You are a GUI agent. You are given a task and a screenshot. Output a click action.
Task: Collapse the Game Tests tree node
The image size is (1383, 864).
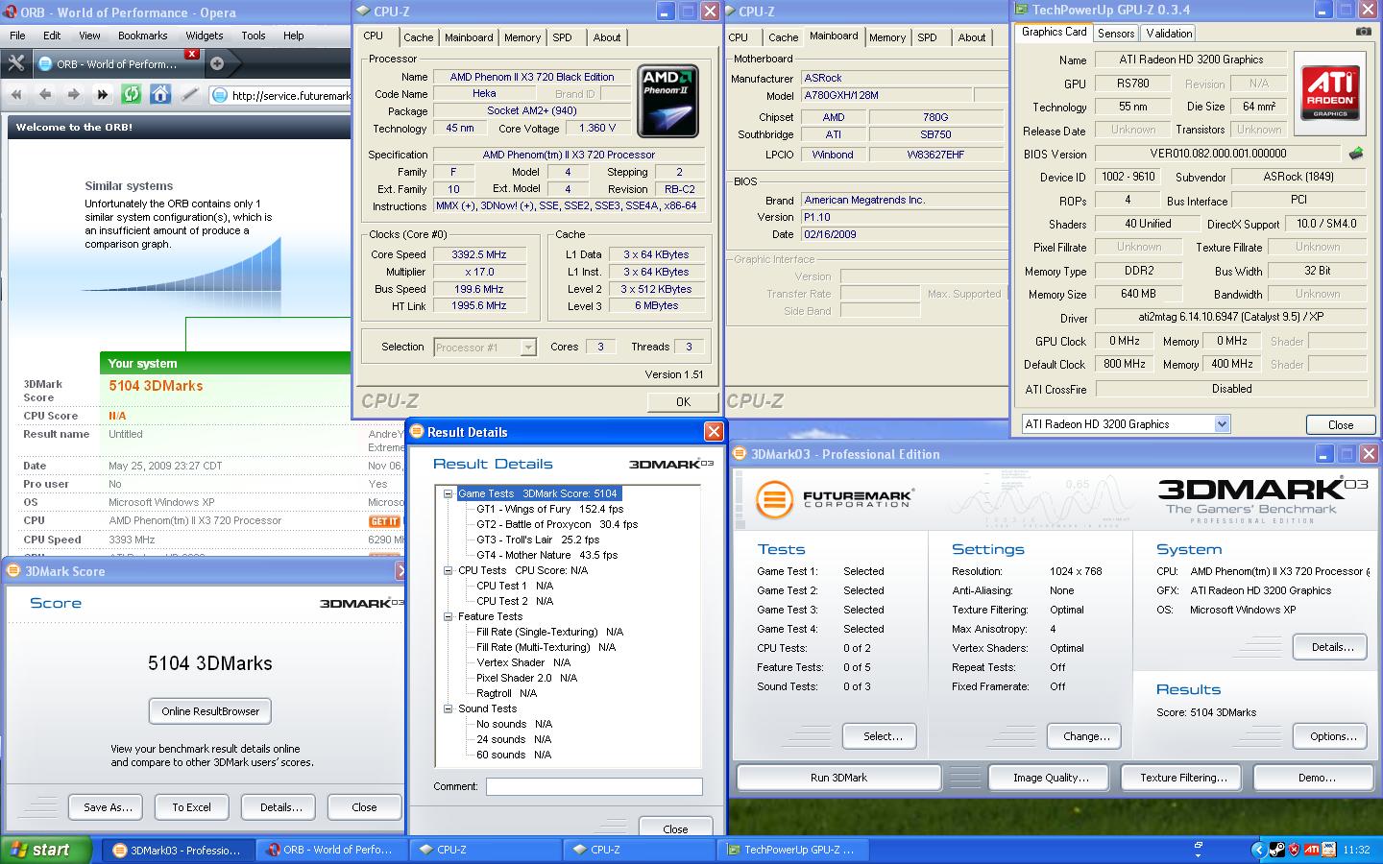(x=448, y=493)
